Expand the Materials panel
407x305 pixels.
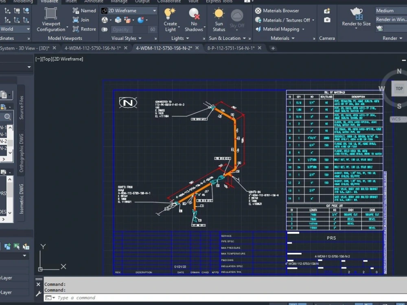tap(282, 38)
